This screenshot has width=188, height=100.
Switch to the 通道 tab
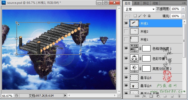pos(137,3)
